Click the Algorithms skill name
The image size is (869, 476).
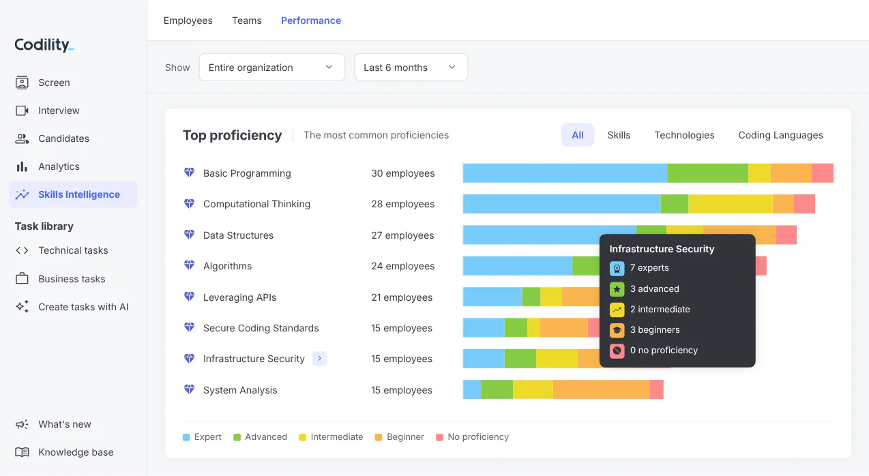point(227,266)
